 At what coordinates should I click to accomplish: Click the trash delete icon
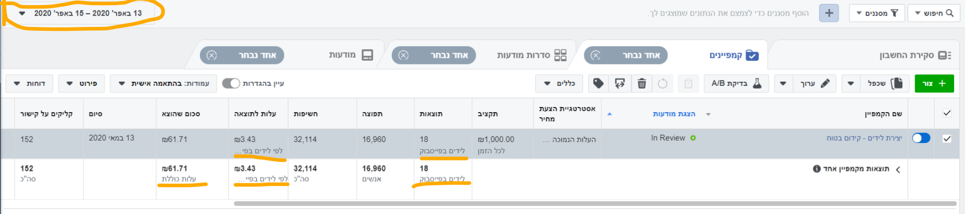(x=642, y=84)
